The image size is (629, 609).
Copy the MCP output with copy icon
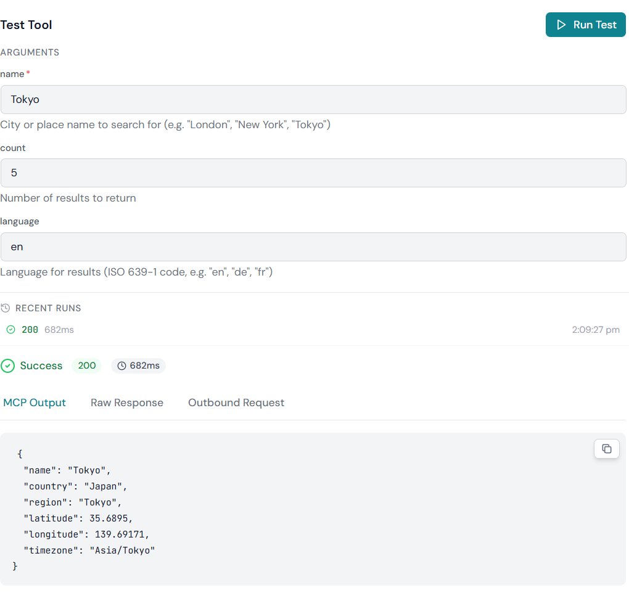tap(607, 449)
